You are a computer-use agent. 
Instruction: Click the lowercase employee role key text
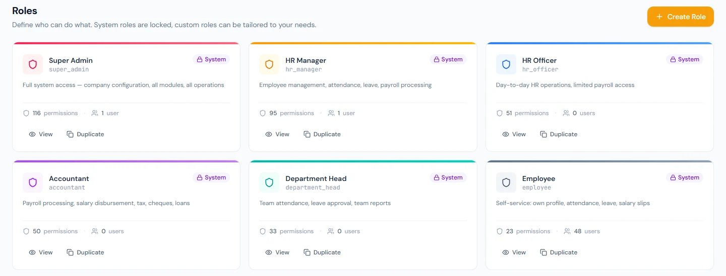[x=536, y=188]
